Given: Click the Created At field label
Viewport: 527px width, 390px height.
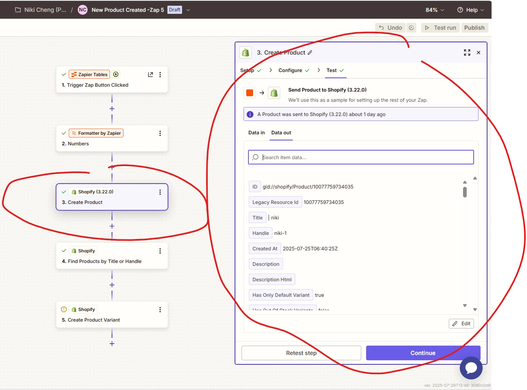Looking at the screenshot, I should (x=265, y=249).
